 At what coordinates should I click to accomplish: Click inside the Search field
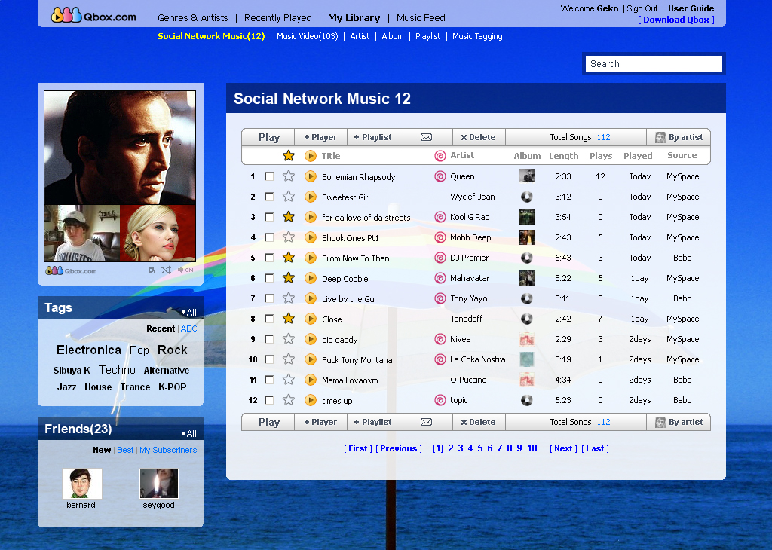pyautogui.click(x=654, y=63)
